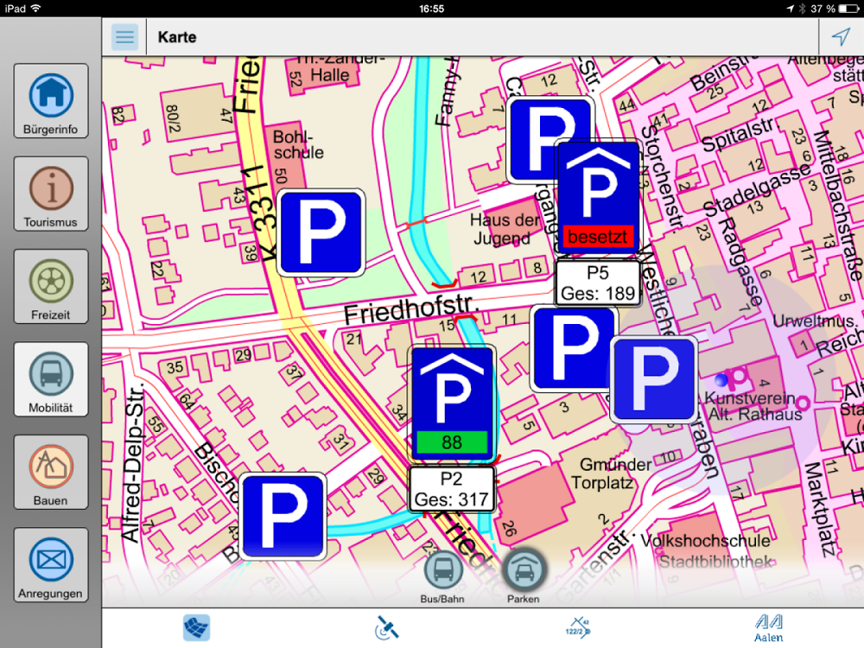Screen dimensions: 864x648
Task: Tap the occupied 'besetzt' parking garage marker
Action: point(598,197)
